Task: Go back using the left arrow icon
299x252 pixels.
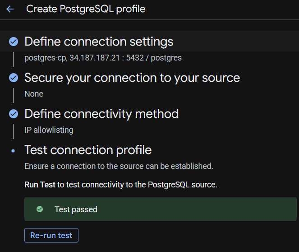Action: 10,9
